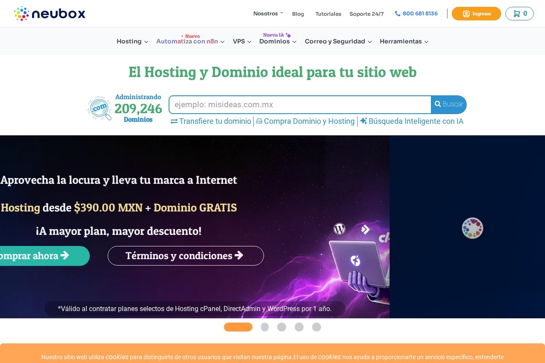The image size is (545, 363).
Task: Click the colorful loading circle icon
Action: pos(472,228)
